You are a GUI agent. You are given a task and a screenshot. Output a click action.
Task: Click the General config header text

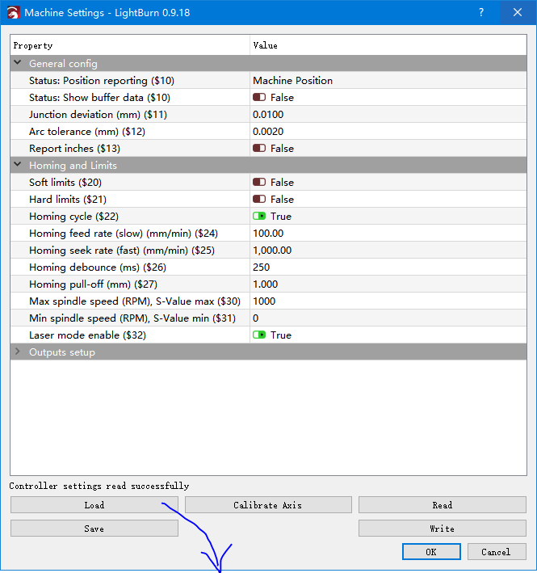63,64
